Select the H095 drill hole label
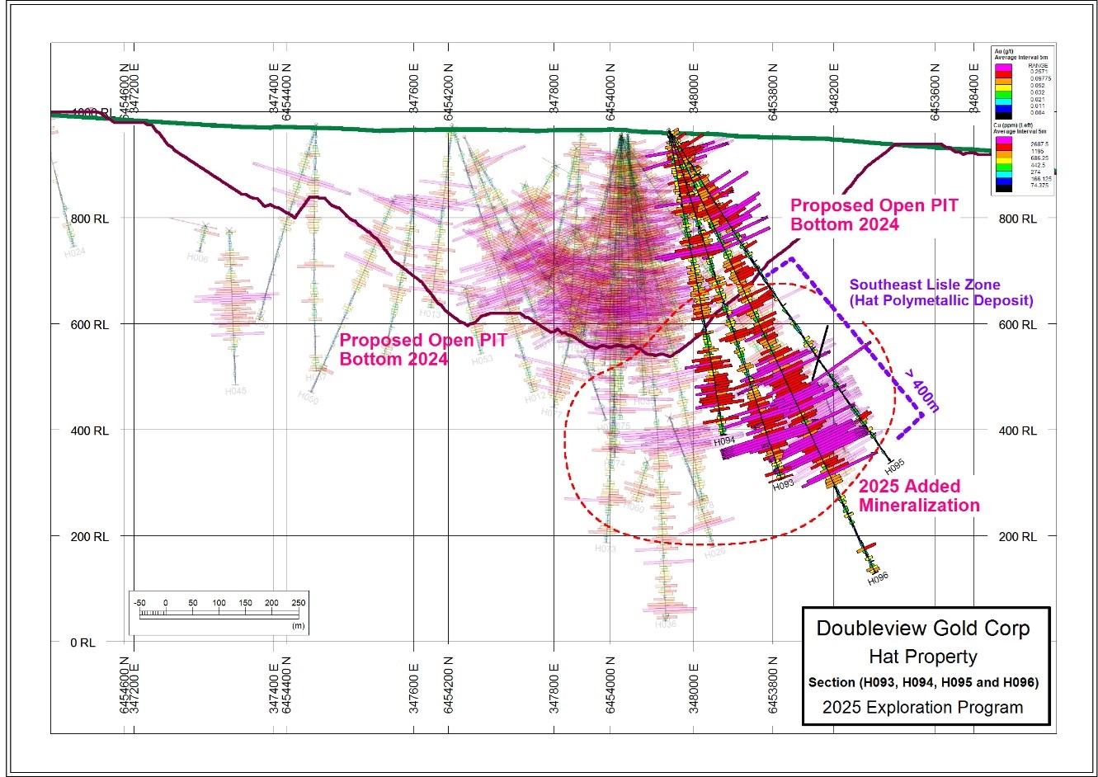The height and width of the screenshot is (777, 1098). click(x=894, y=463)
